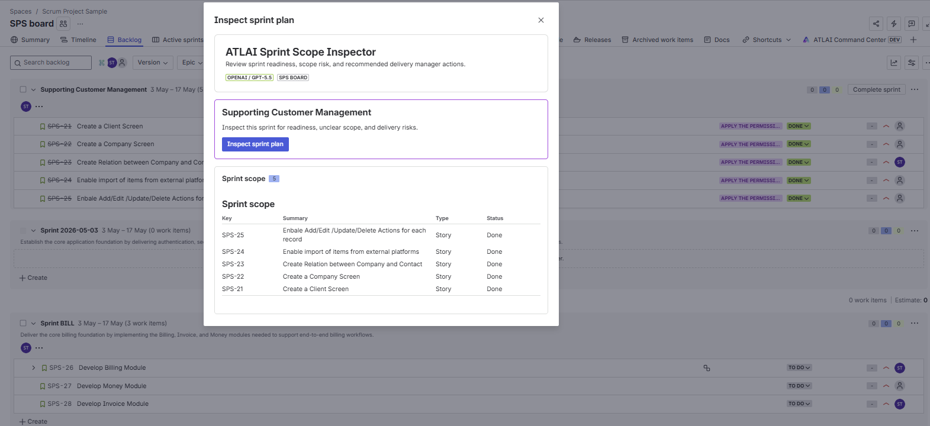Click the APPLY THE PERMISSI... epic label on SPS-24
930x426 pixels.
point(751,180)
